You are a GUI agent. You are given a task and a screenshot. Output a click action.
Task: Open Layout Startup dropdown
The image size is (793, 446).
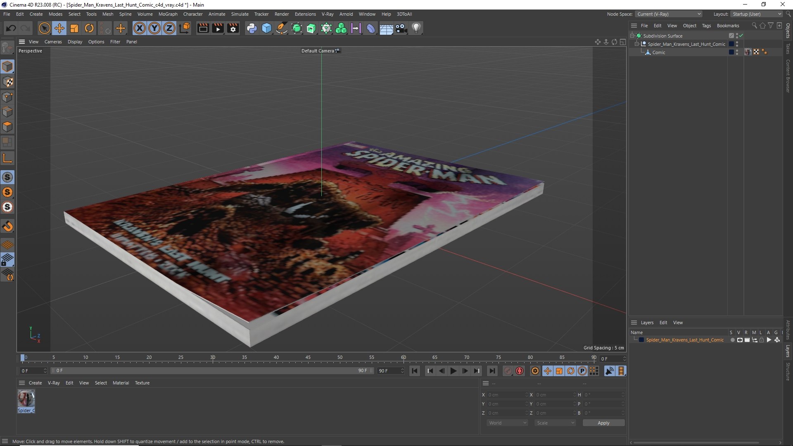tap(757, 14)
